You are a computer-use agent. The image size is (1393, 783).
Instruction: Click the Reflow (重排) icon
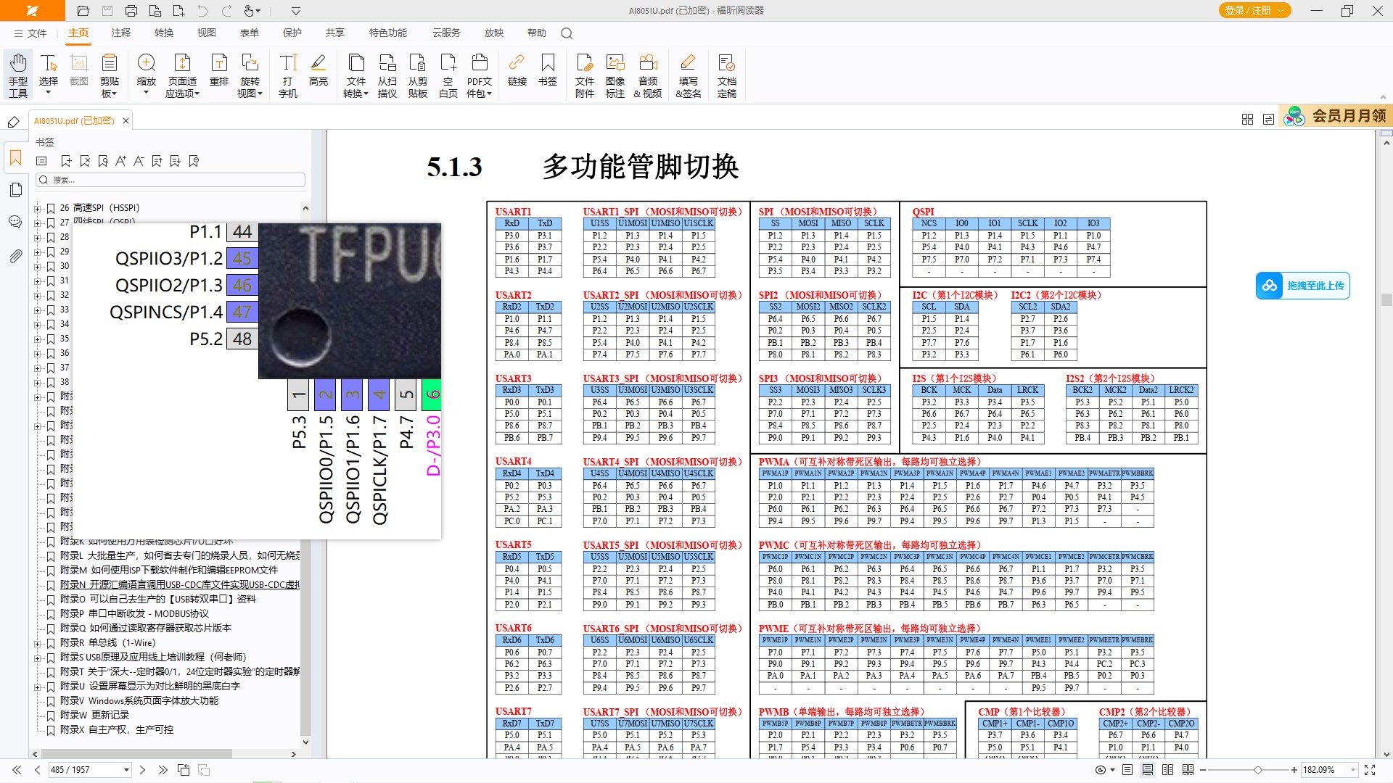[219, 70]
